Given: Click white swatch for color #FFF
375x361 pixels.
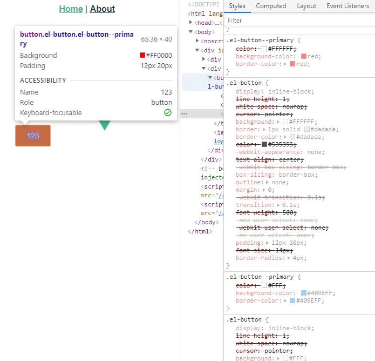Looking at the screenshot, I should [x=264, y=285].
